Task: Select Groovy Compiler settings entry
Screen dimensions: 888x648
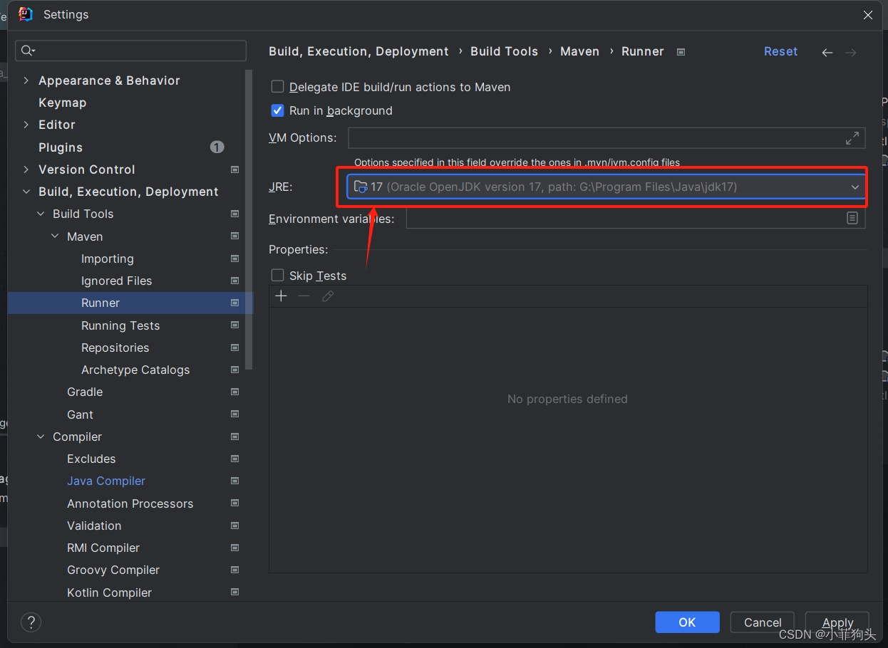Action: 113,570
